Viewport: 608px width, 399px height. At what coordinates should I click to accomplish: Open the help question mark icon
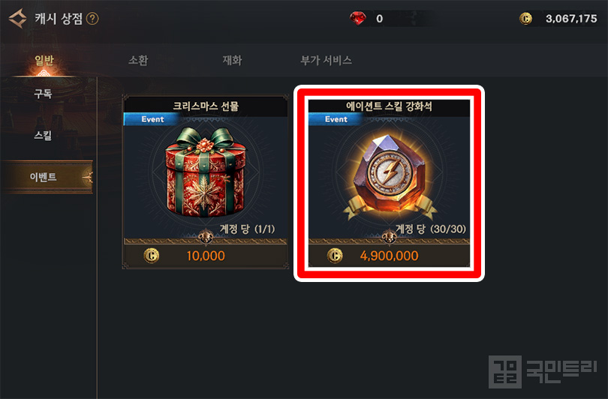[92, 18]
